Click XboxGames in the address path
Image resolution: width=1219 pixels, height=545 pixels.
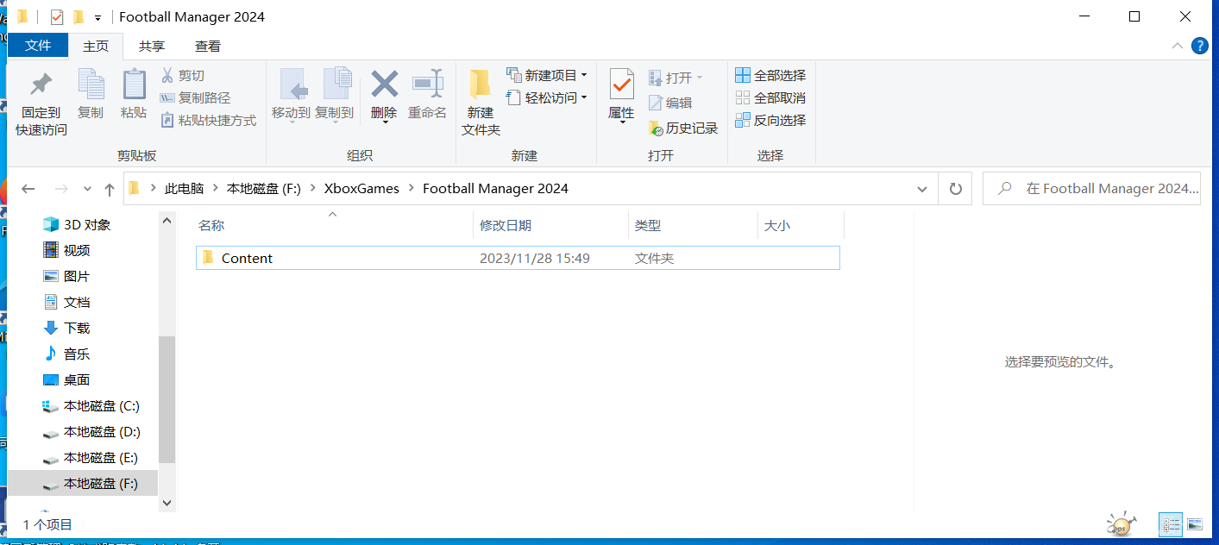click(x=362, y=189)
